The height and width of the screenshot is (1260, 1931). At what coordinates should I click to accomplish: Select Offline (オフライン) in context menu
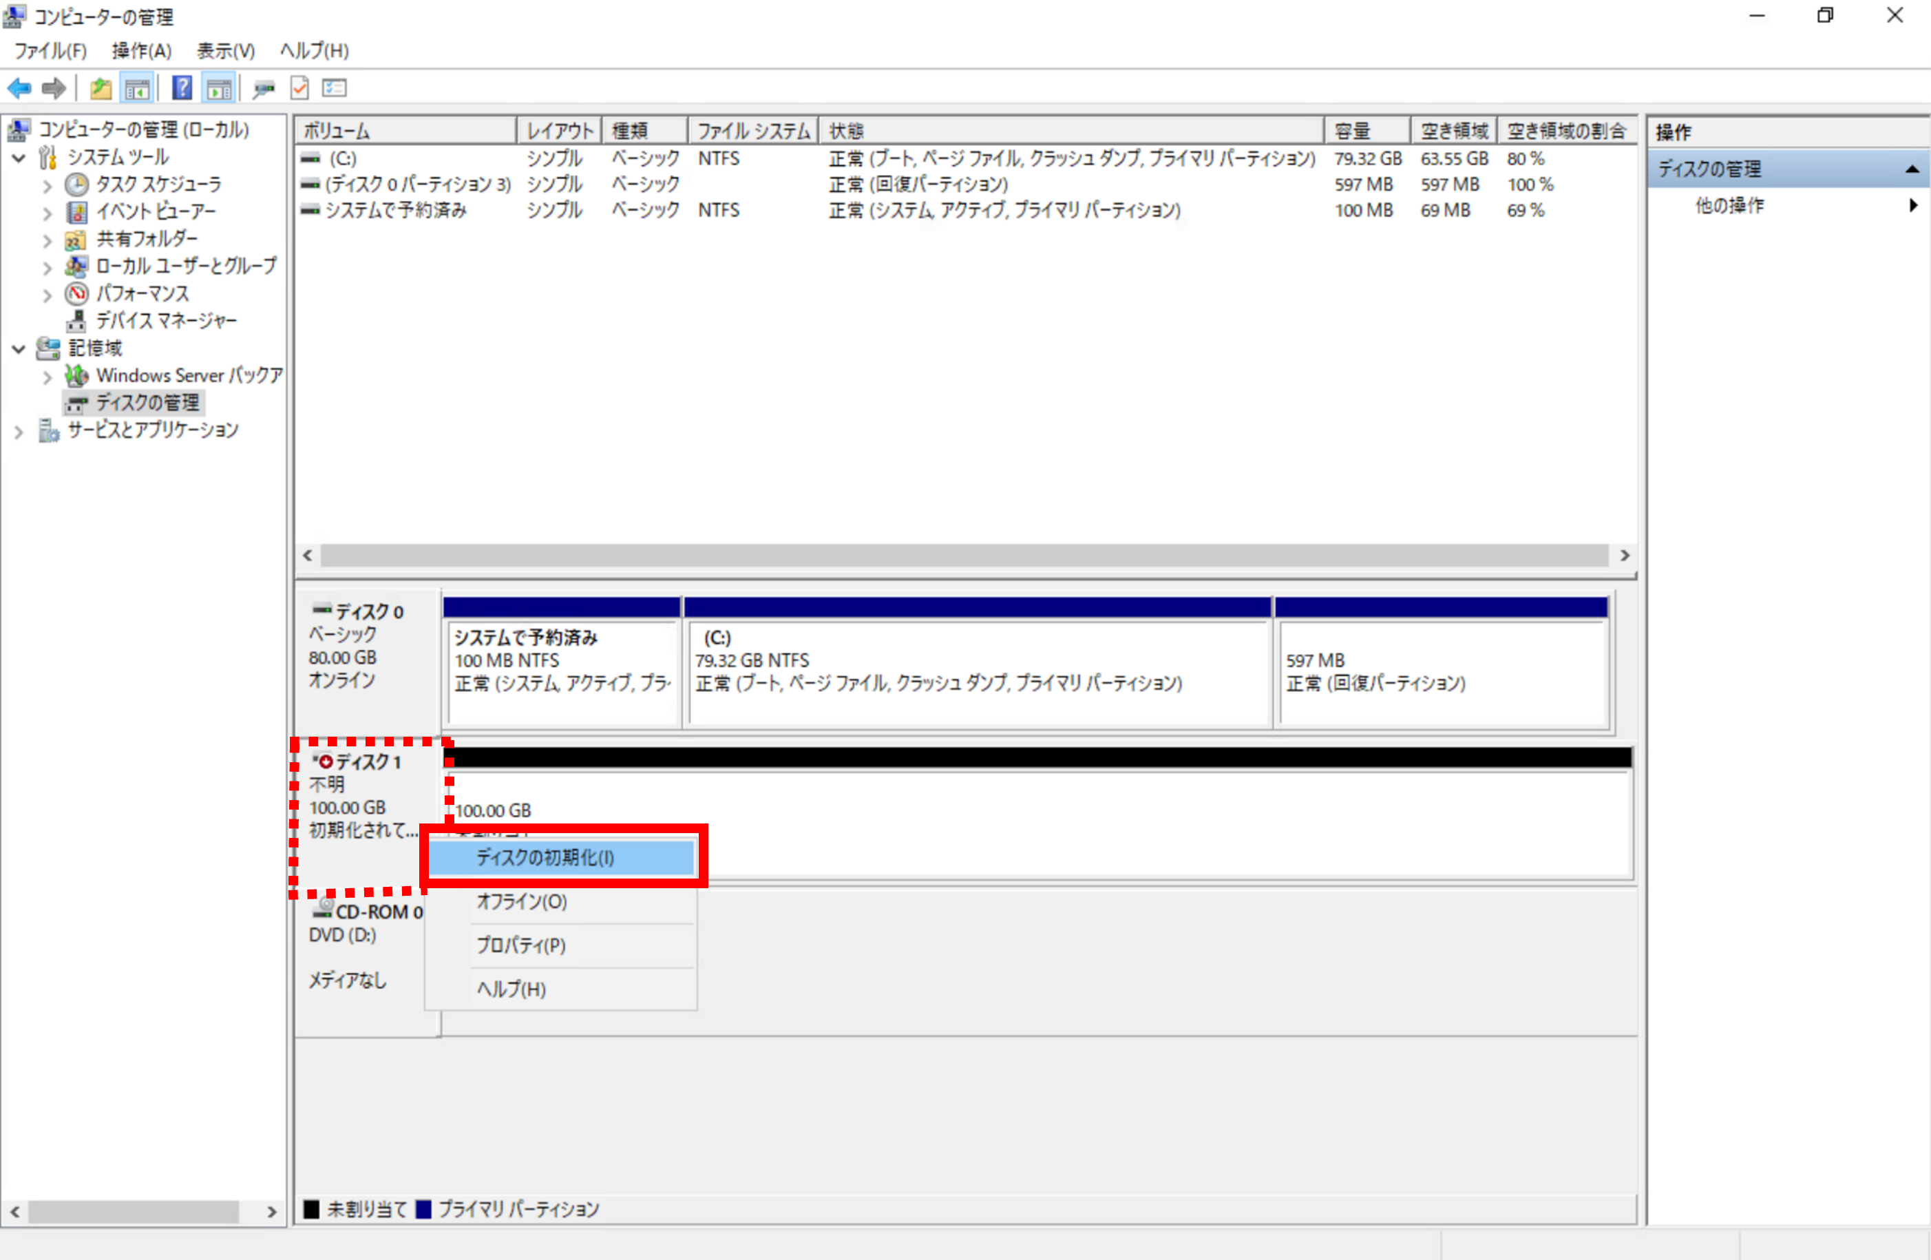pos(521,901)
